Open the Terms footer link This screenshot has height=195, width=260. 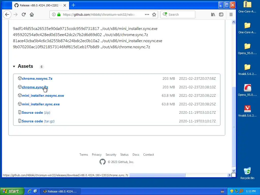[84, 155]
